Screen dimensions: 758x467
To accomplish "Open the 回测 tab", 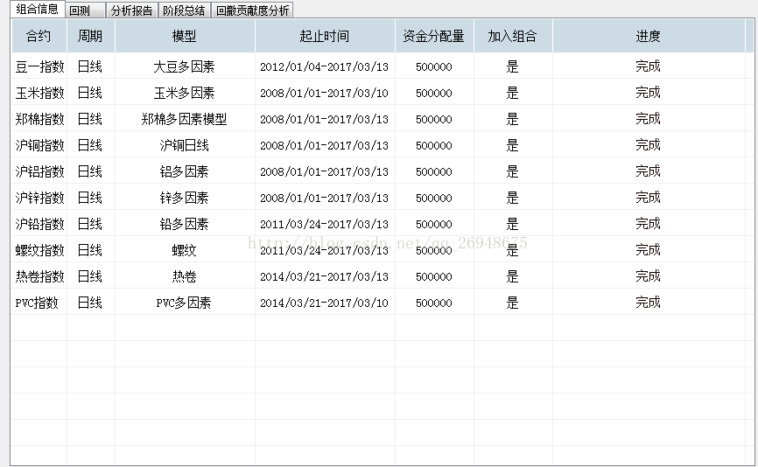I will pos(85,10).
